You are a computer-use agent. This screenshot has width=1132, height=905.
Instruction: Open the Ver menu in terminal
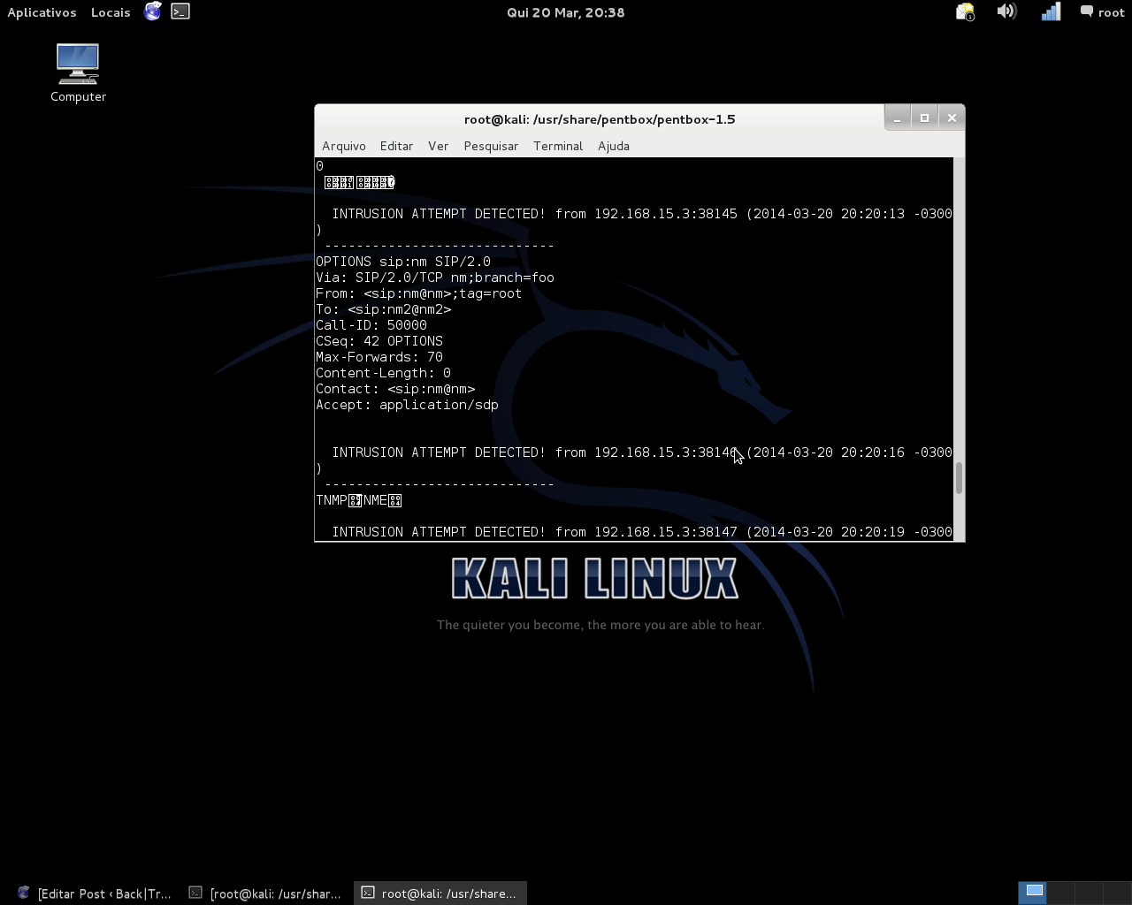438,146
